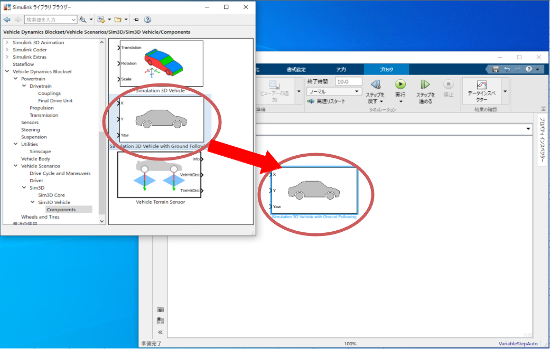Screen dimensions: 550x349
Task: Click the save icon in Simulink quick access
Action: tap(496, 69)
